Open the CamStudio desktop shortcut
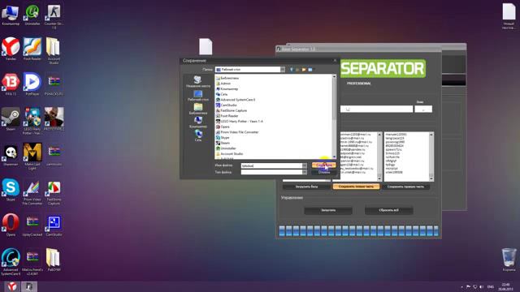This screenshot has width=520, height=292. click(x=54, y=225)
